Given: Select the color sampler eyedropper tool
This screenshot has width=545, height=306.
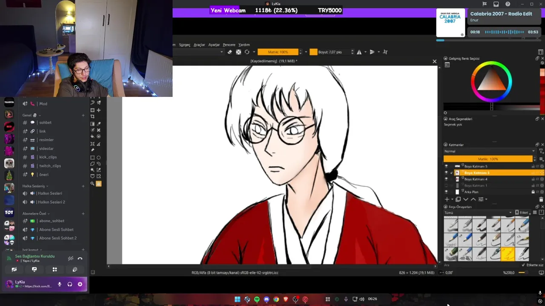Looking at the screenshot, I should pos(98,124).
